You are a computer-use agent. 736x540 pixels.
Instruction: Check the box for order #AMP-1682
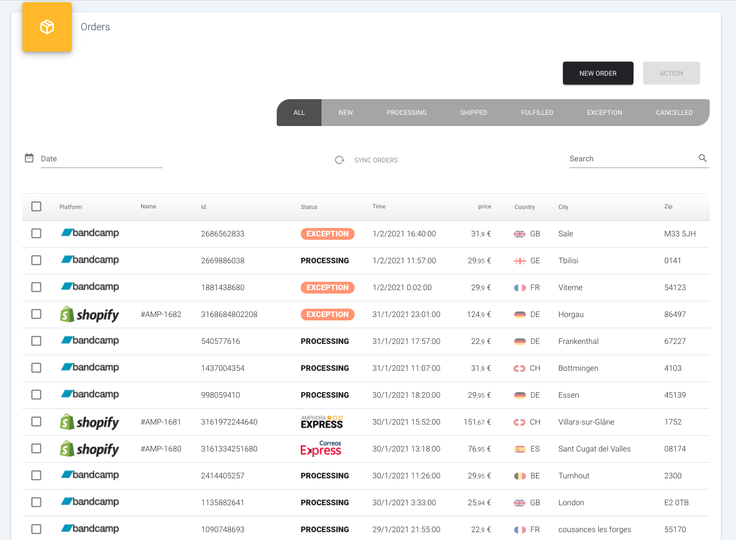(x=36, y=314)
